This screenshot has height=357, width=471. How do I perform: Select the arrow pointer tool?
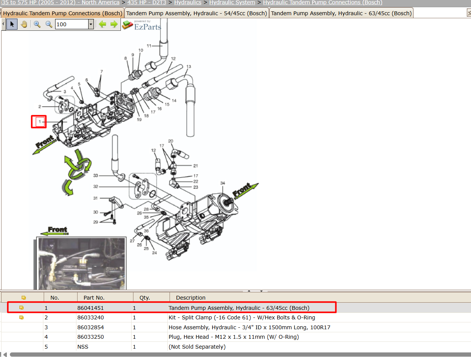tap(12, 24)
